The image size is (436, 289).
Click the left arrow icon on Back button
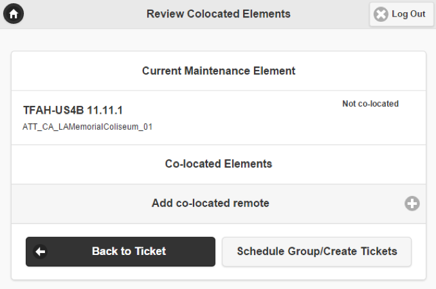[41, 252]
